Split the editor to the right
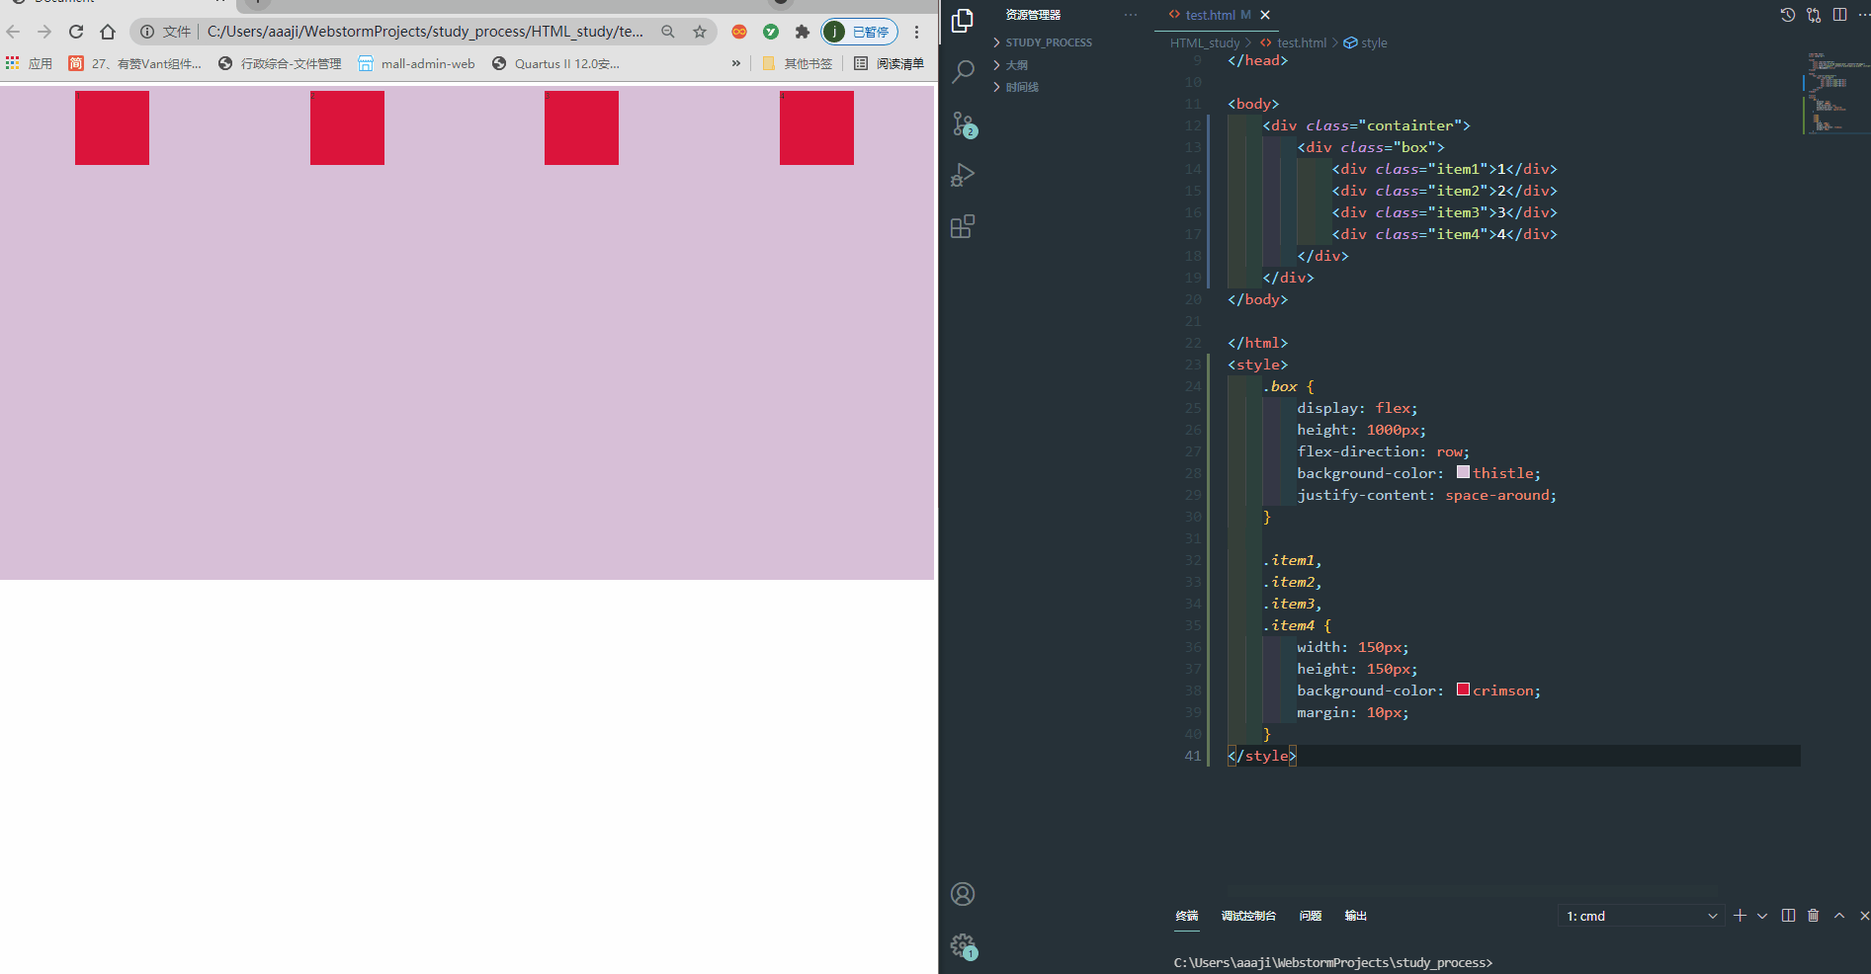The height and width of the screenshot is (974, 1871). pyautogui.click(x=1839, y=15)
